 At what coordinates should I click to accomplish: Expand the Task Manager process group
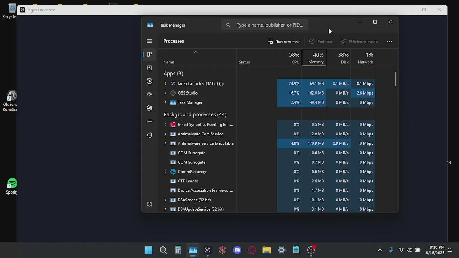165,102
